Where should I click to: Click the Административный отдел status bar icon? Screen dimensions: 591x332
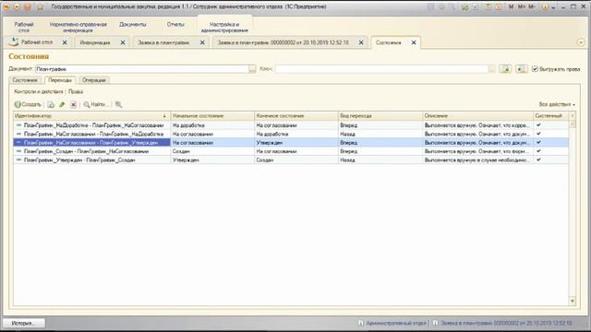(x=361, y=323)
